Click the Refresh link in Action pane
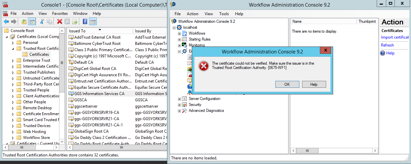This screenshot has width=411, height=164. 387,45
